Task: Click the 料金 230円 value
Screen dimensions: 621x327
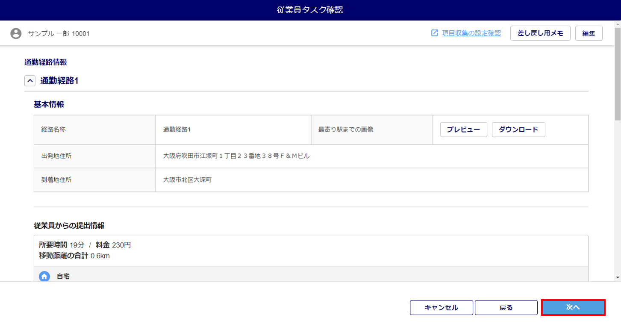Action: (113, 245)
